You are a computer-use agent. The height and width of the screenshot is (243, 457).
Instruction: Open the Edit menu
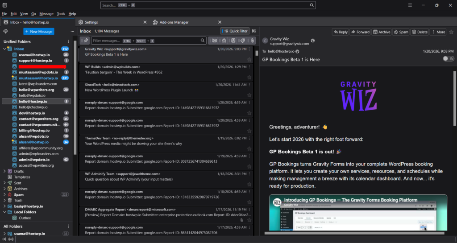[14, 14]
